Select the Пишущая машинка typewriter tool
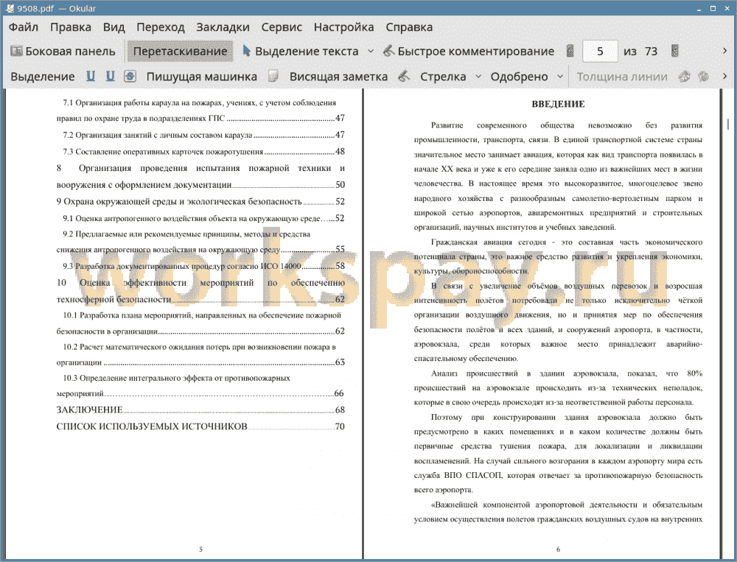The width and height of the screenshot is (737, 562). pyautogui.click(x=202, y=77)
